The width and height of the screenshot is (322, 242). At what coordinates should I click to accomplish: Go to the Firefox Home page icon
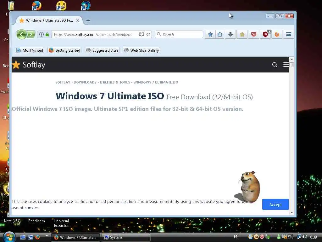click(242, 34)
